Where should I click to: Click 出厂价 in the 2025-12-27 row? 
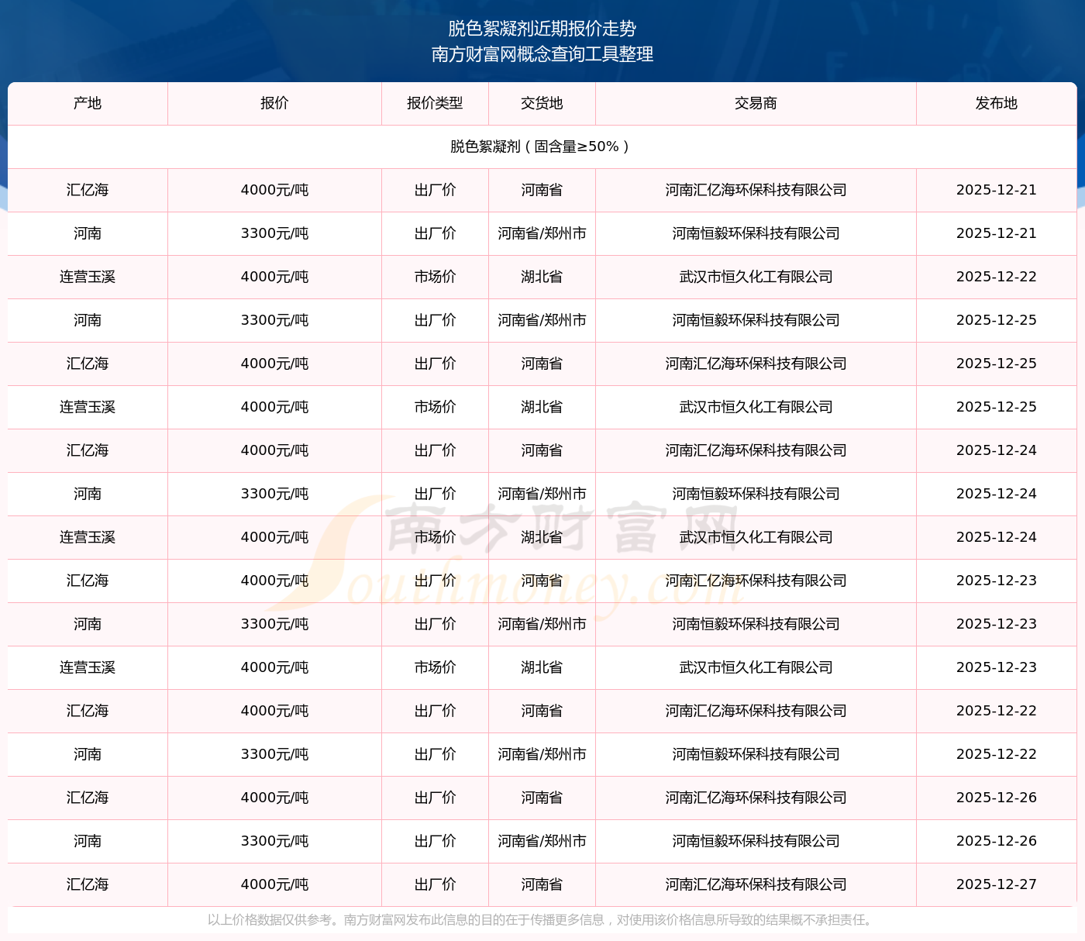(x=435, y=884)
